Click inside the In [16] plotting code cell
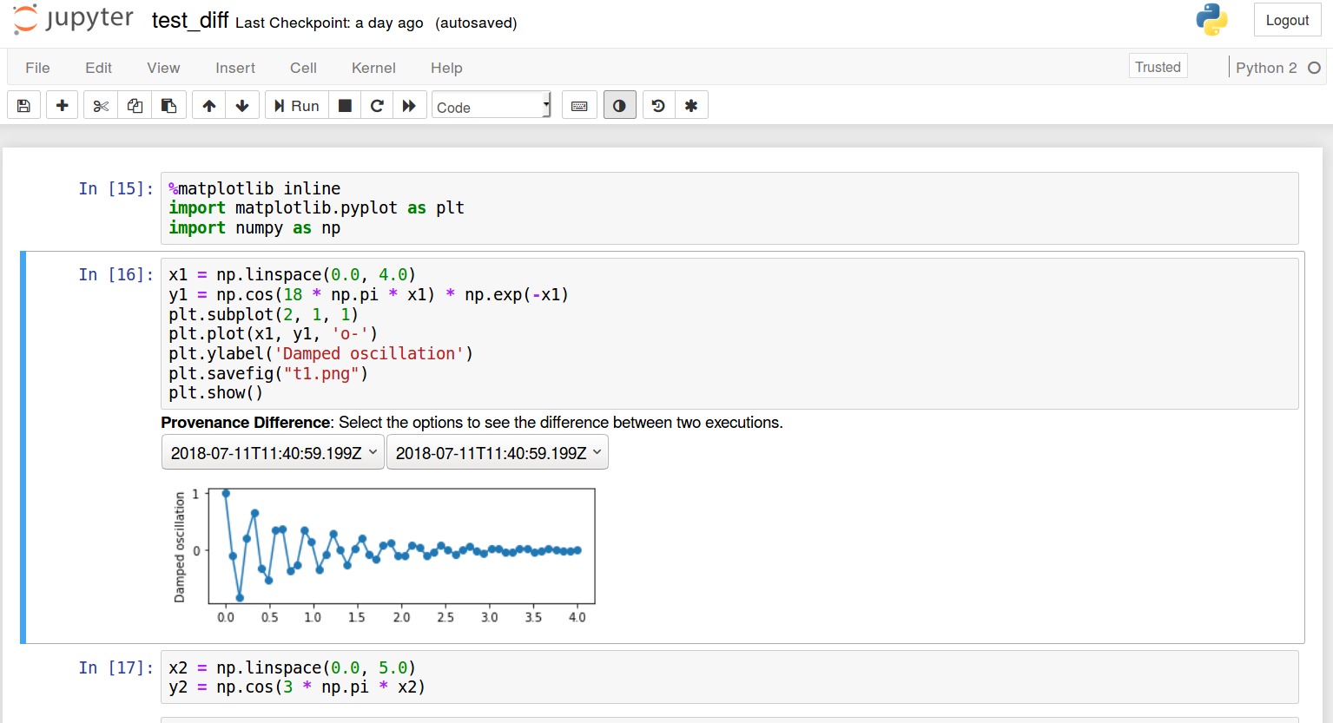 [729, 333]
